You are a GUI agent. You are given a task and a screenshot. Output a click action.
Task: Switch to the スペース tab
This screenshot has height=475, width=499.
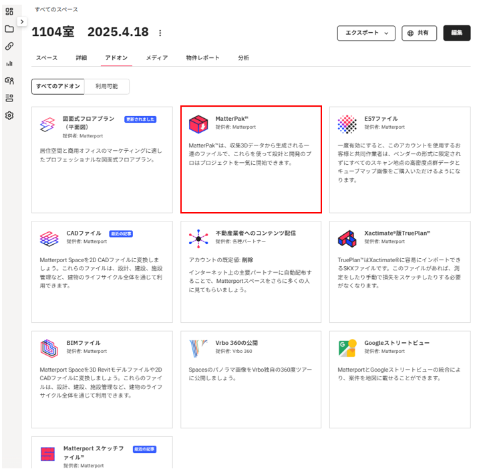tap(47, 58)
